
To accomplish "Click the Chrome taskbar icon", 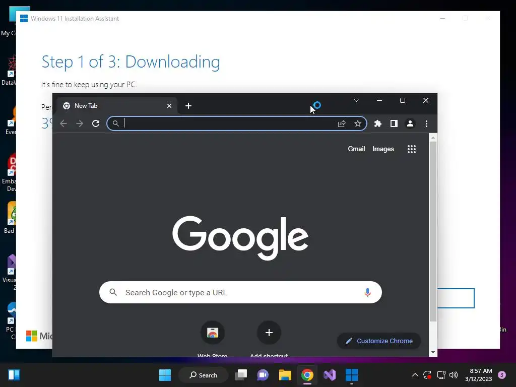I will 307,375.
